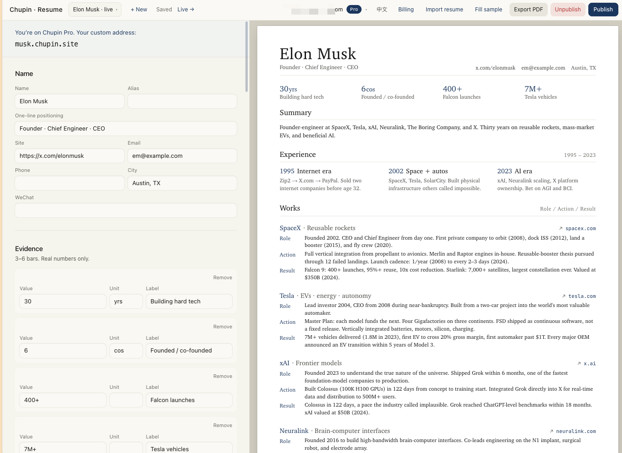Viewport: 622px width, 453px height.
Task: Unpublish the resume
Action: coord(568,10)
